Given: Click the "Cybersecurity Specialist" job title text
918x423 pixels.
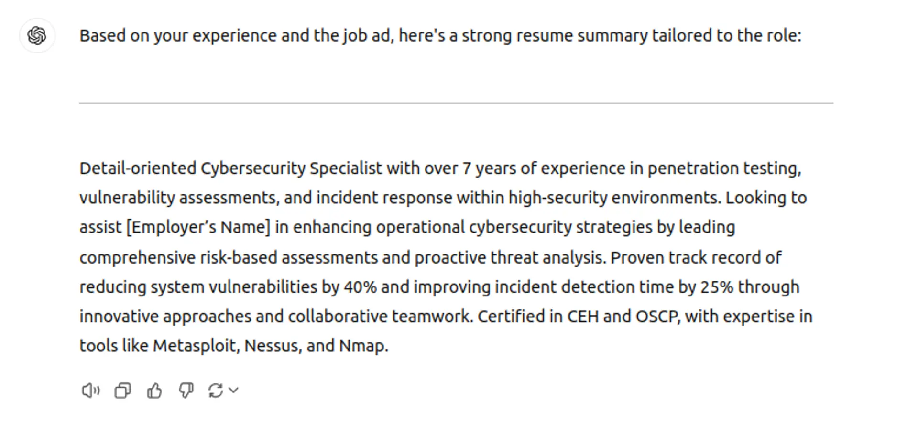Looking at the screenshot, I should [x=291, y=169].
